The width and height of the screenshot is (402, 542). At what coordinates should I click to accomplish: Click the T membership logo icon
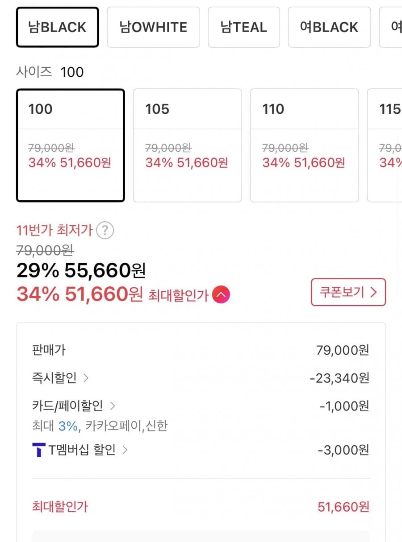[x=39, y=450]
